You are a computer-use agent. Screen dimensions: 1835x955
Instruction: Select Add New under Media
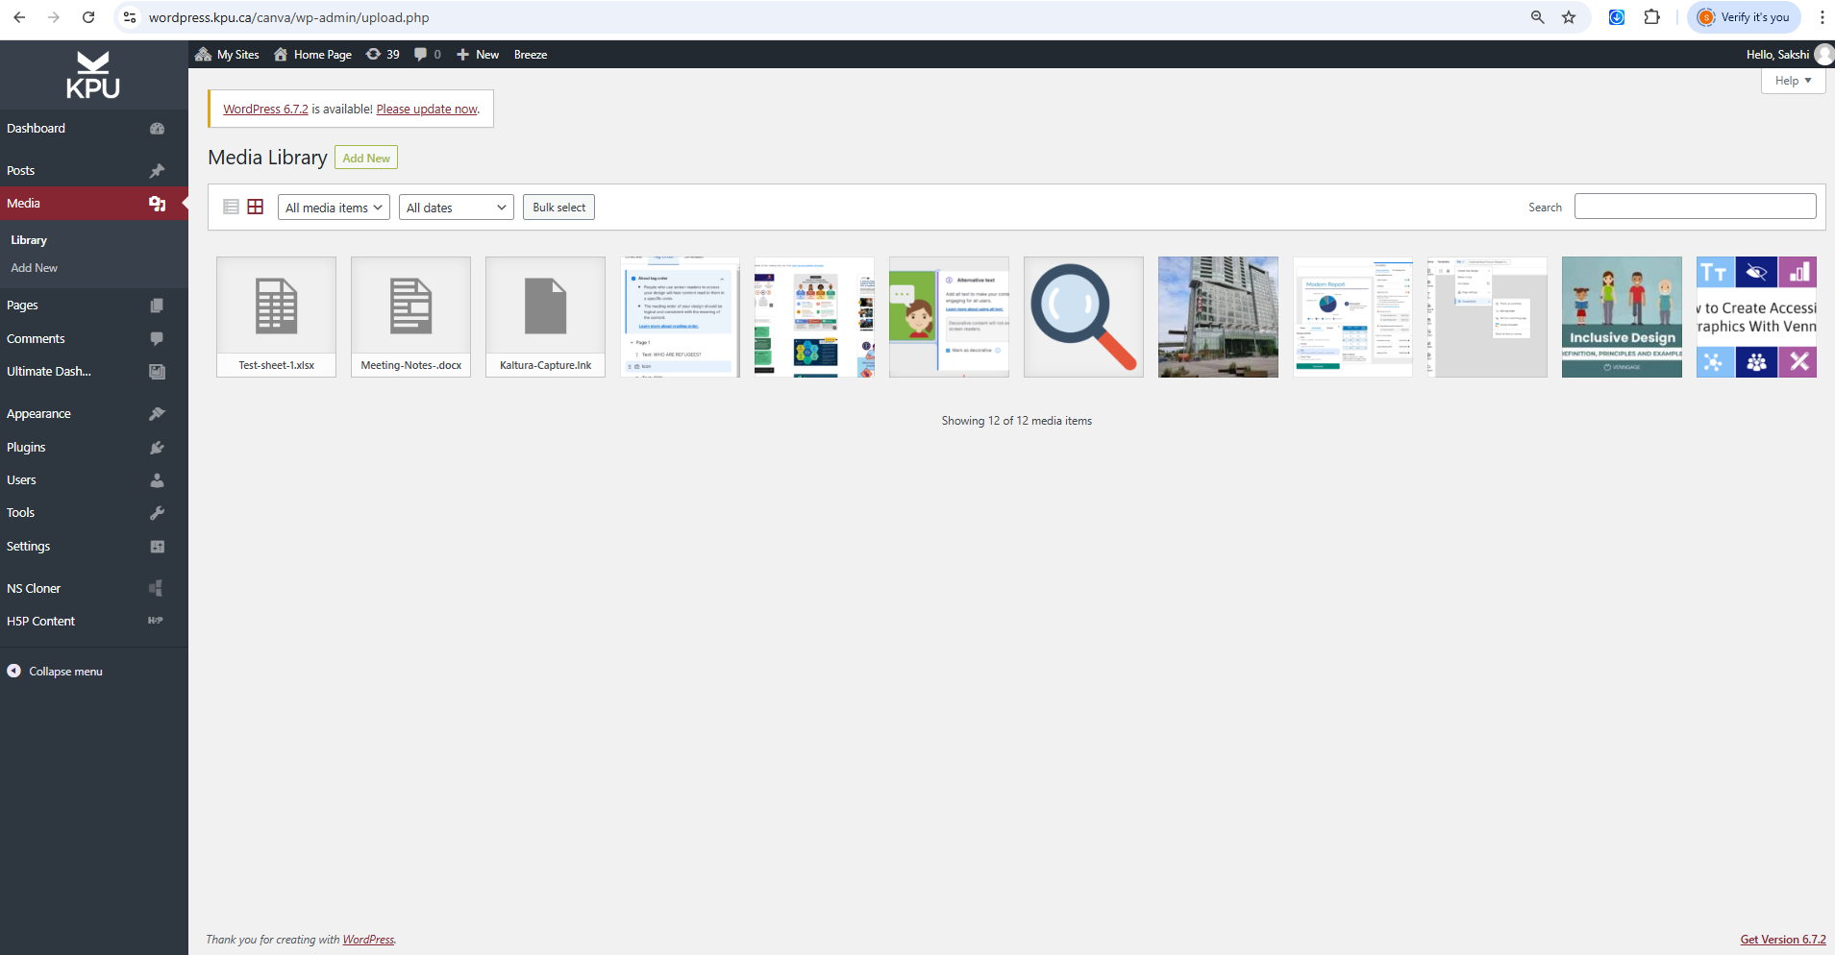(x=35, y=268)
